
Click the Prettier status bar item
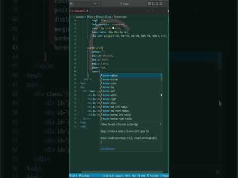(x=165, y=176)
